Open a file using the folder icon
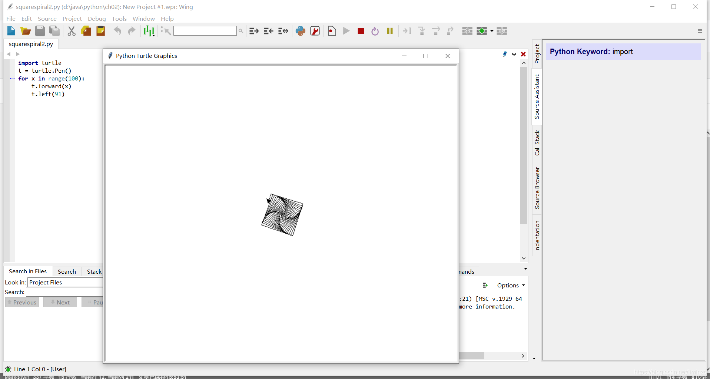Screen dimensions: 710x379 (26, 31)
